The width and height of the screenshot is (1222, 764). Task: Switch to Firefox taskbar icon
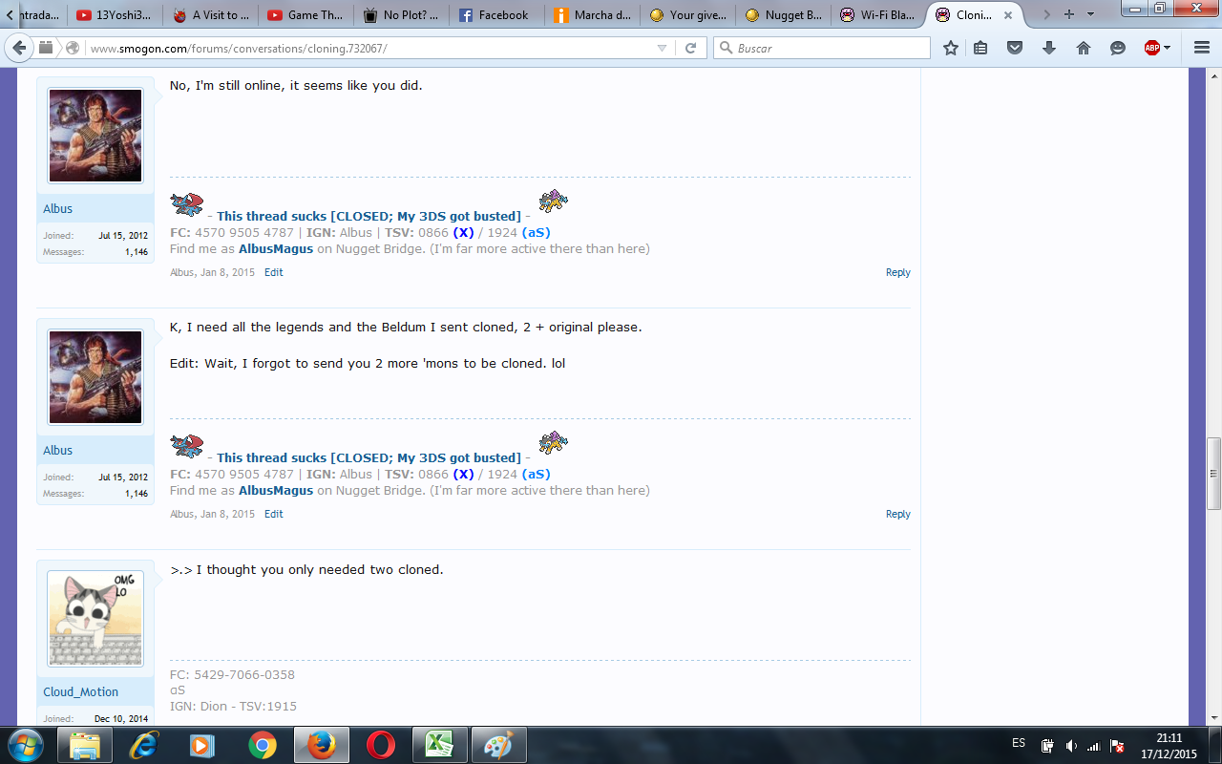(322, 744)
